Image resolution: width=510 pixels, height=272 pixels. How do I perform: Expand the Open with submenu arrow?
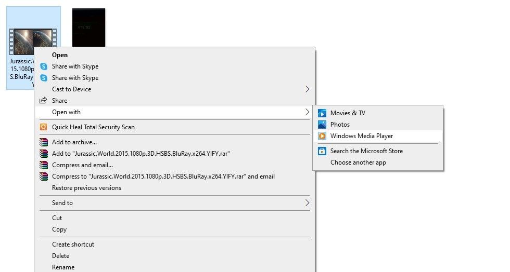[307, 112]
